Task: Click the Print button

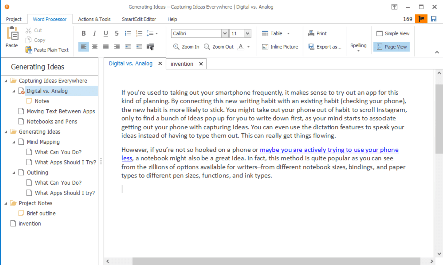Action: click(x=317, y=33)
